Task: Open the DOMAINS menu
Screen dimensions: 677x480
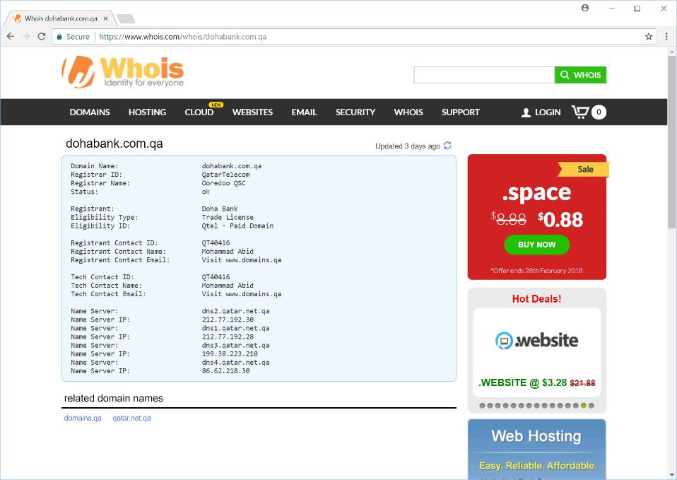Action: [90, 112]
